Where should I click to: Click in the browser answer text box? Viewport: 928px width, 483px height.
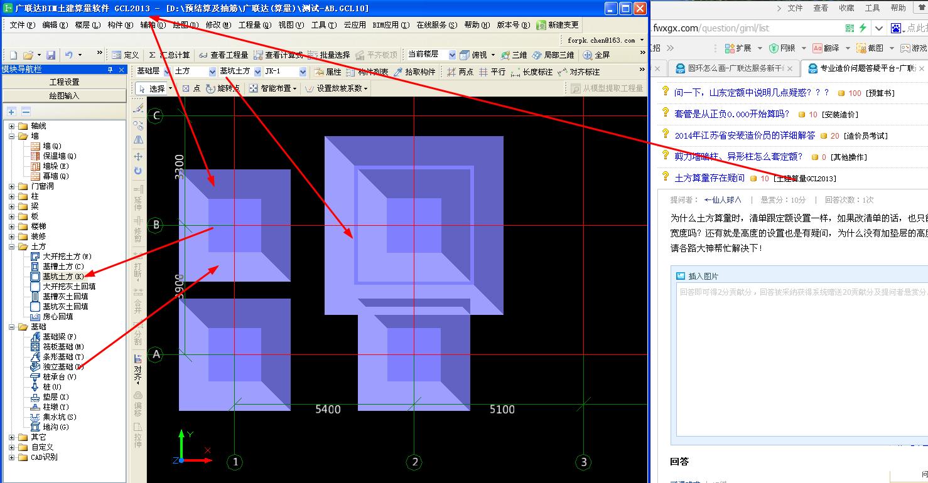tap(802, 359)
